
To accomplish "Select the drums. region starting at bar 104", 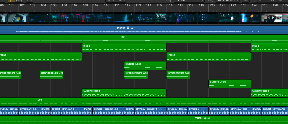I will [45, 111].
